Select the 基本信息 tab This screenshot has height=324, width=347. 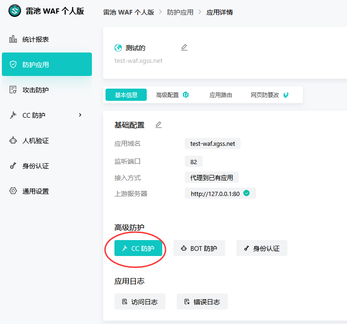pyautogui.click(x=126, y=95)
